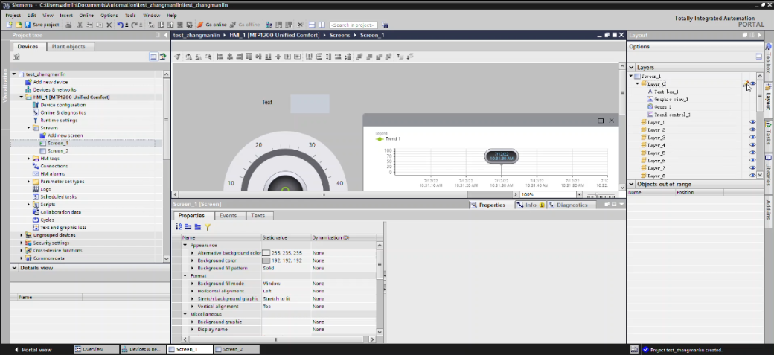
Task: Click the split editor horizontally icon
Action: point(312,25)
